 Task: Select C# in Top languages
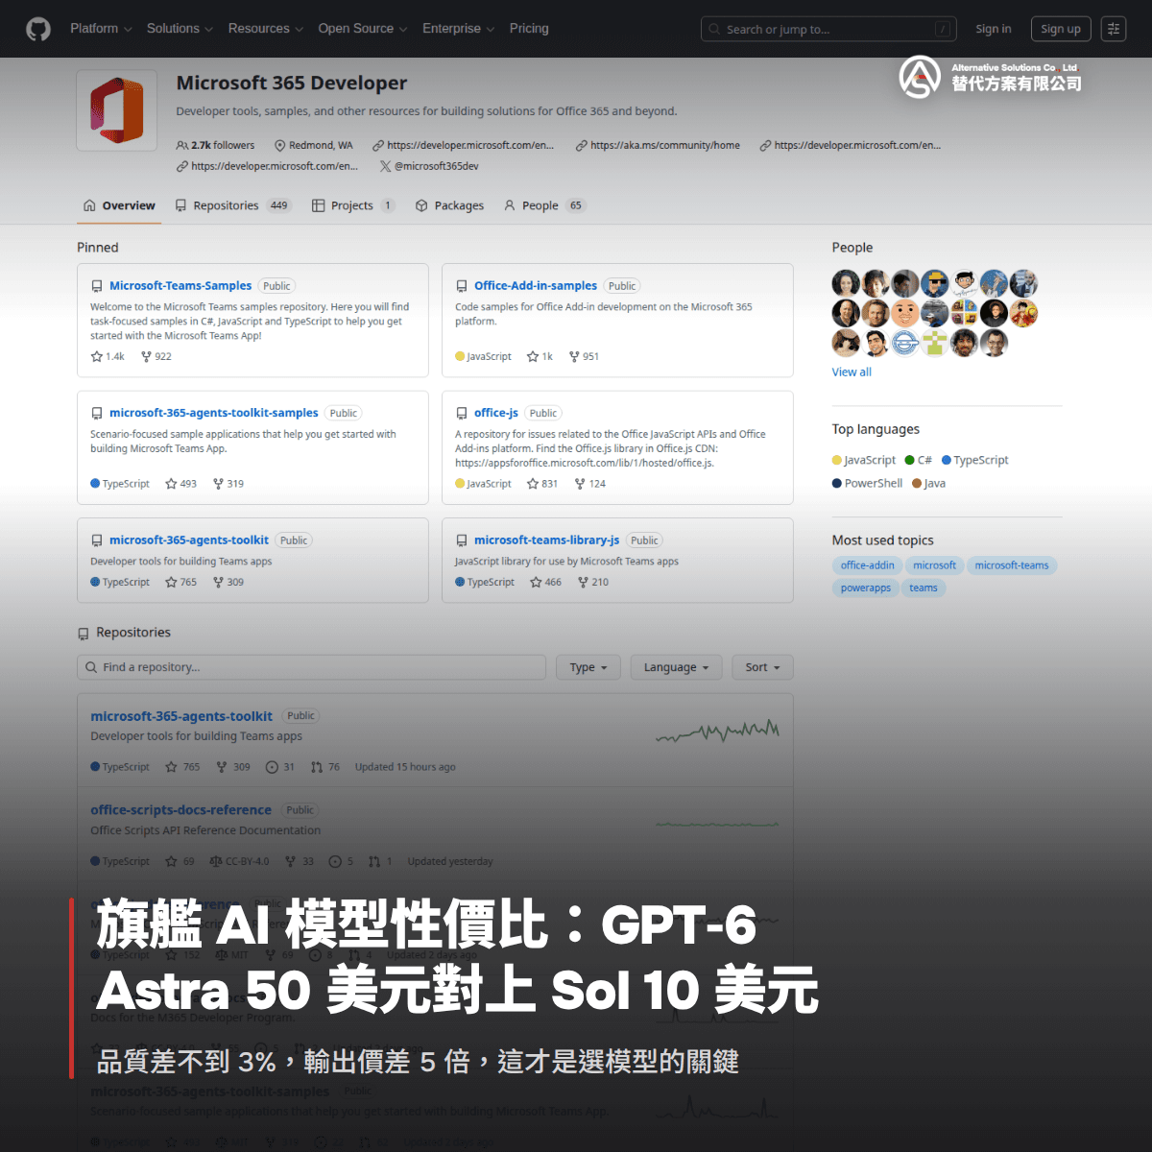pyautogui.click(x=919, y=460)
